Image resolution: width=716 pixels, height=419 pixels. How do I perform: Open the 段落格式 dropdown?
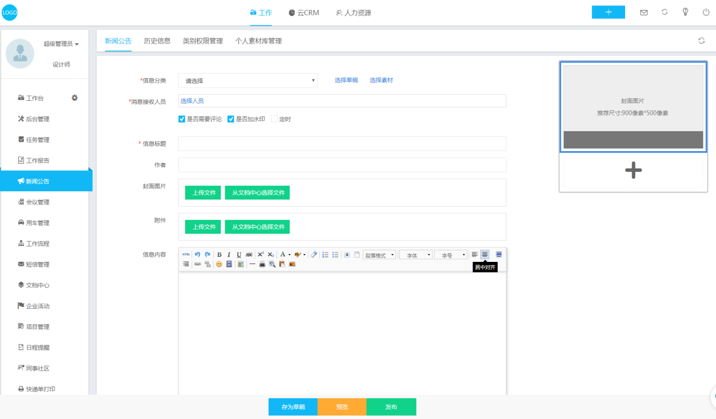[379, 255]
